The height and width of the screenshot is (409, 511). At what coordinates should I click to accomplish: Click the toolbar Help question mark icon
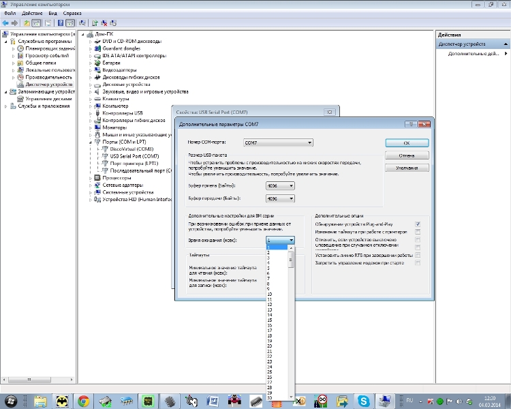(x=59, y=22)
